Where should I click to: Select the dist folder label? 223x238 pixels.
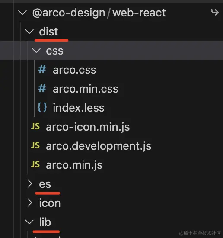tap(48, 32)
